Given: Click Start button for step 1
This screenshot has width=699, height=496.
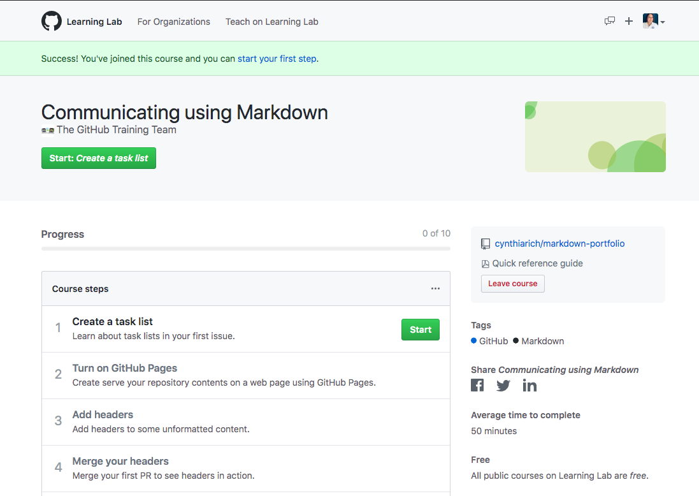Looking at the screenshot, I should (x=421, y=330).
